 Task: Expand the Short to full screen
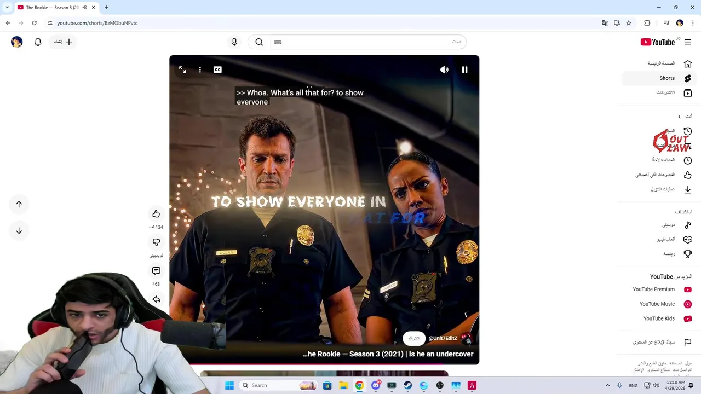coord(182,69)
